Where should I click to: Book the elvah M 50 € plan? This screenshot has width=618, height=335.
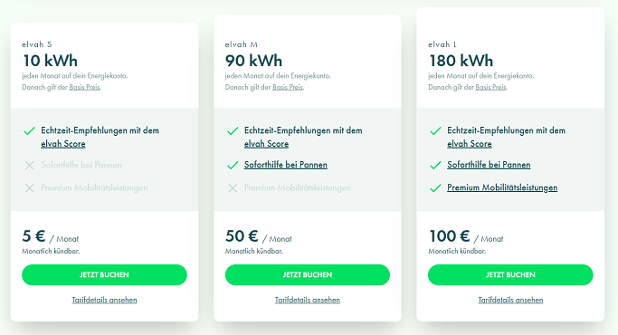coord(308,274)
